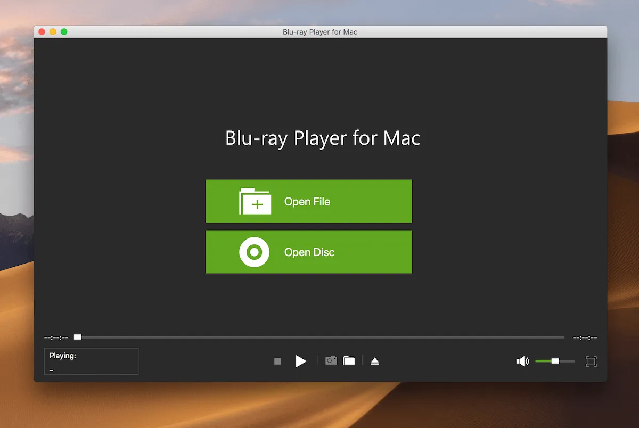Stop playback with the square stop icon

pos(277,360)
